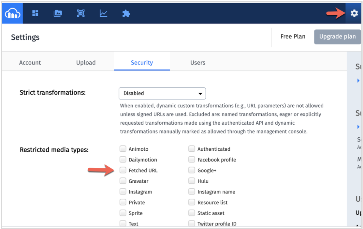Image resolution: width=363 pixels, height=229 pixels.
Task: Enable the Fetched URL restriction checkbox
Action: (x=123, y=170)
